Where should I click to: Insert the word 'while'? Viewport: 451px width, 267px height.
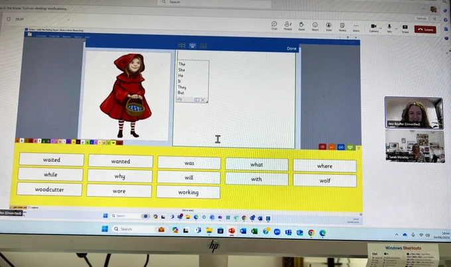(50, 174)
